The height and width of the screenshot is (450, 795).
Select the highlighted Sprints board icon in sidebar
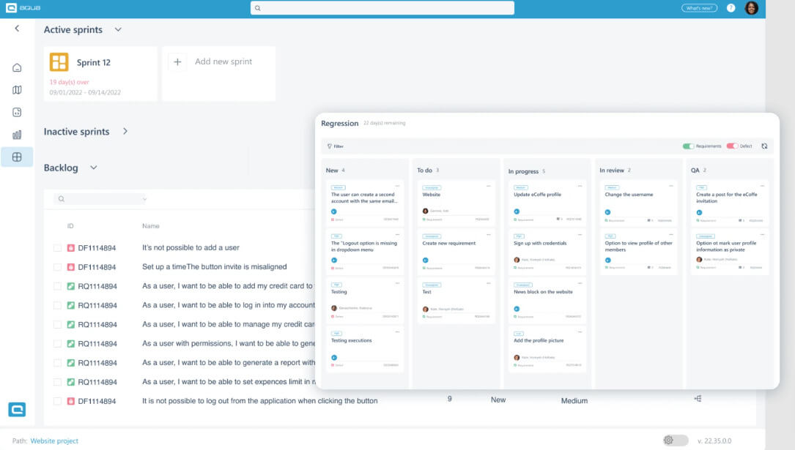click(x=17, y=157)
